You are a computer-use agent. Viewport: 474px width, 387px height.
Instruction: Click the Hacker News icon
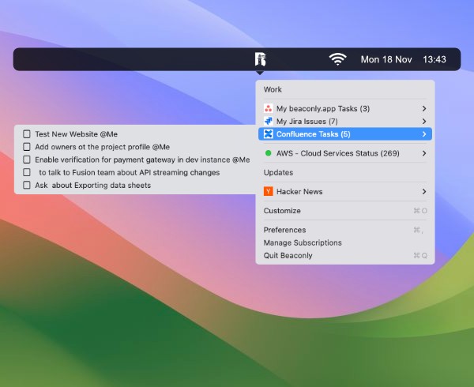point(269,191)
